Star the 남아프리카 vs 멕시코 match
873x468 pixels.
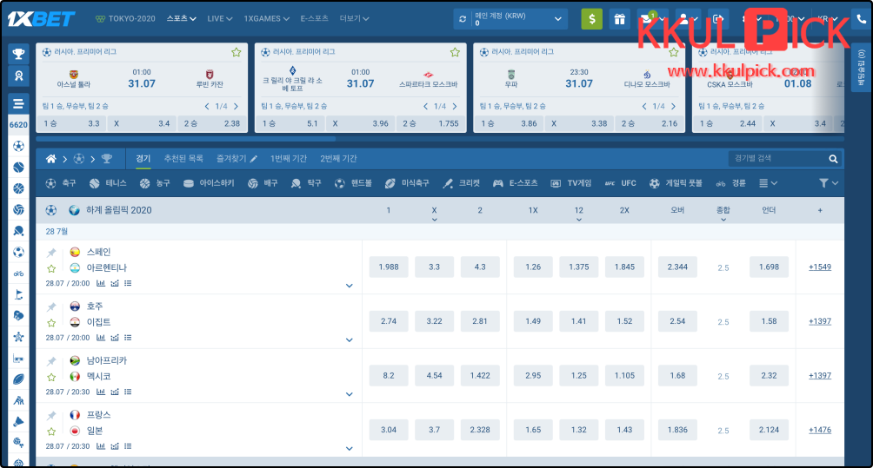[x=51, y=378]
